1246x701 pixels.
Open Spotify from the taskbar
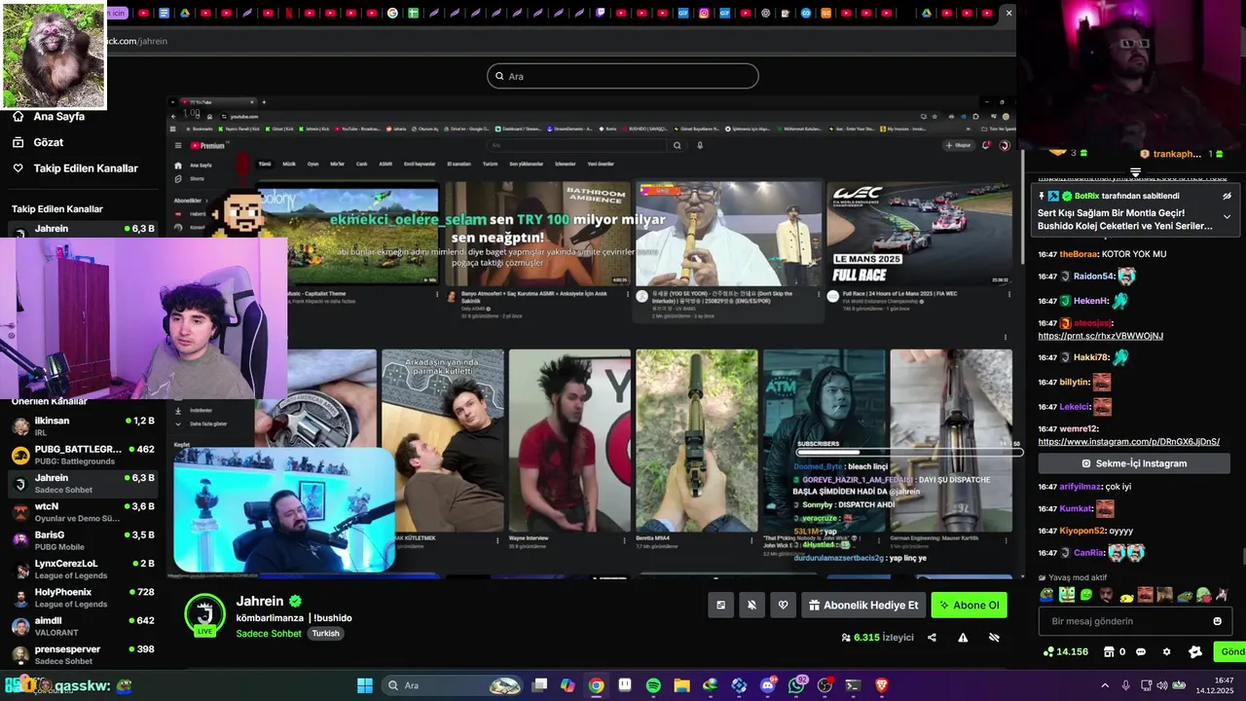(x=653, y=685)
